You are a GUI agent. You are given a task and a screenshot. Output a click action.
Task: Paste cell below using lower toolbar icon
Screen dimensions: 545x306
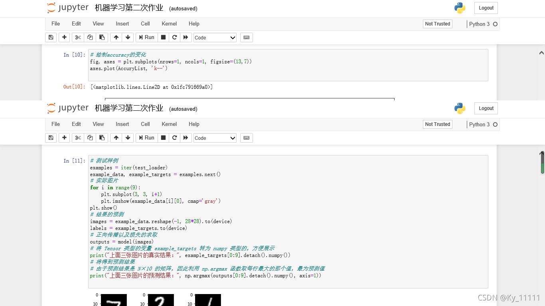pyautogui.click(x=102, y=138)
